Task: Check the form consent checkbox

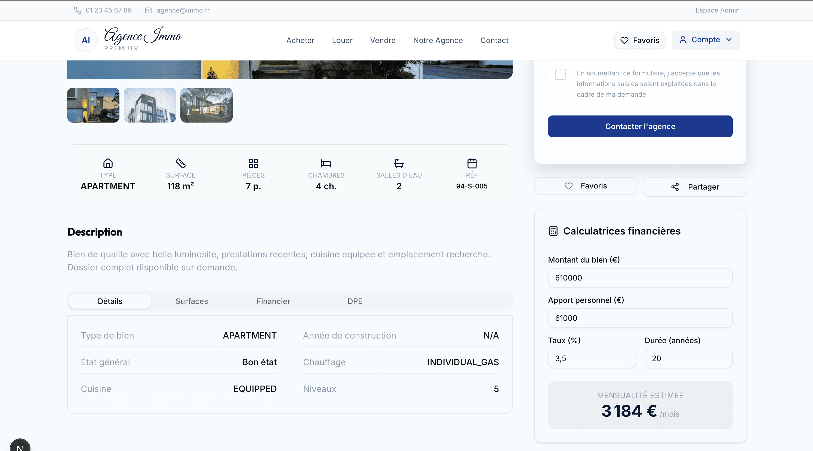Action: (x=560, y=75)
